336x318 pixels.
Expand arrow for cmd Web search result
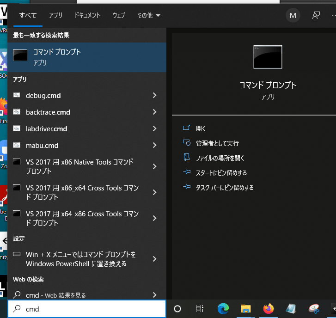pyautogui.click(x=154, y=295)
